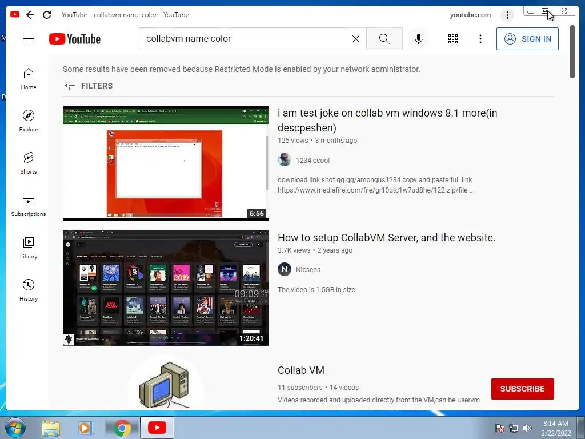Viewport: 585px width, 439px height.
Task: Run search with the magnifier button
Action: click(384, 39)
